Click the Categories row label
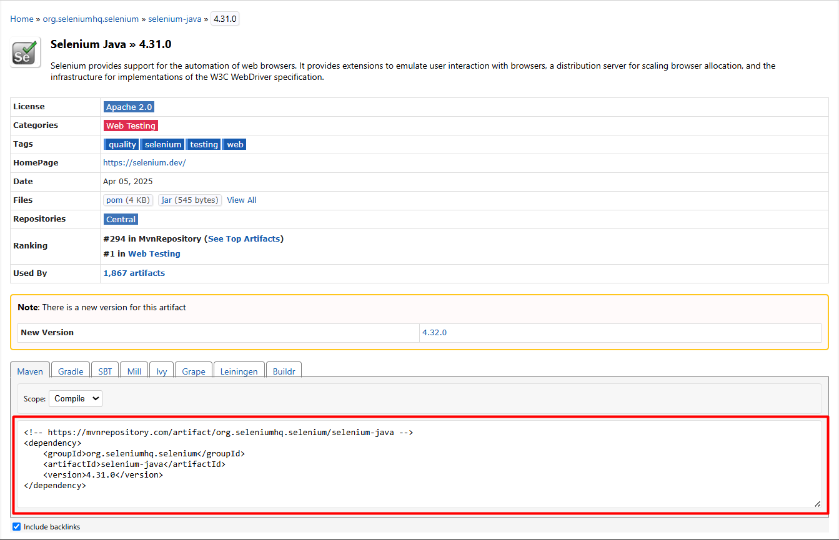The height and width of the screenshot is (540, 839). pyautogui.click(x=36, y=125)
